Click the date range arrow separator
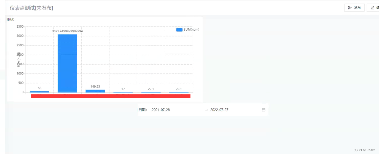Screen dimensions: 379x154 click(206, 110)
